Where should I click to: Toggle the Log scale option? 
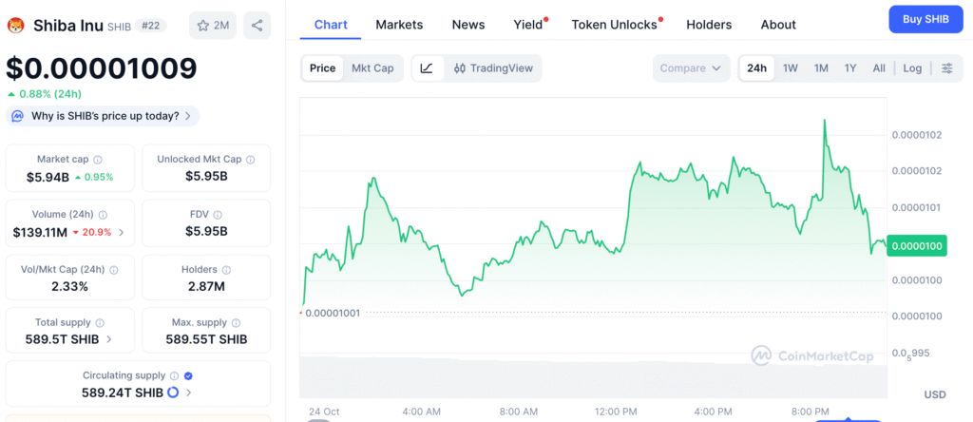(x=912, y=68)
